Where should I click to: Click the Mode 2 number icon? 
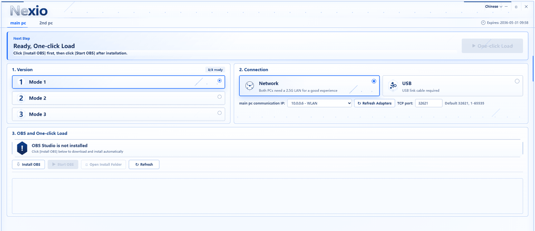tap(21, 98)
